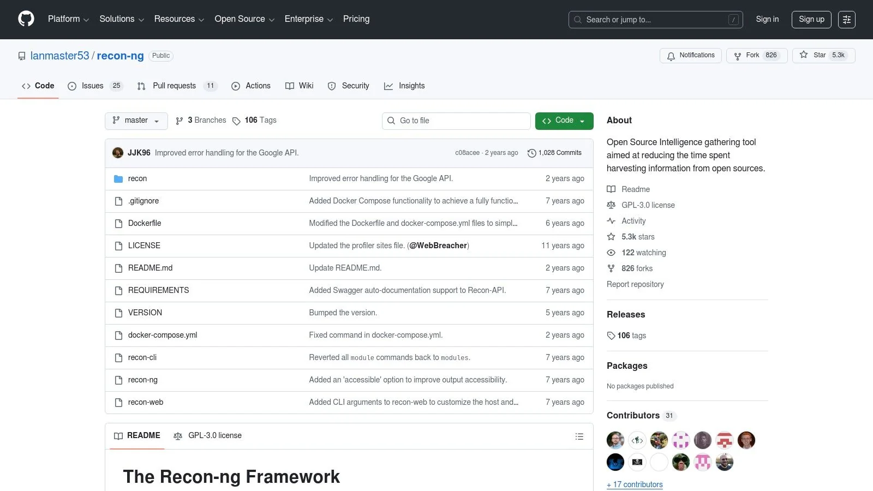Select the GPL-3.0 license tab beside README
The height and width of the screenshot is (491, 873).
[207, 436]
